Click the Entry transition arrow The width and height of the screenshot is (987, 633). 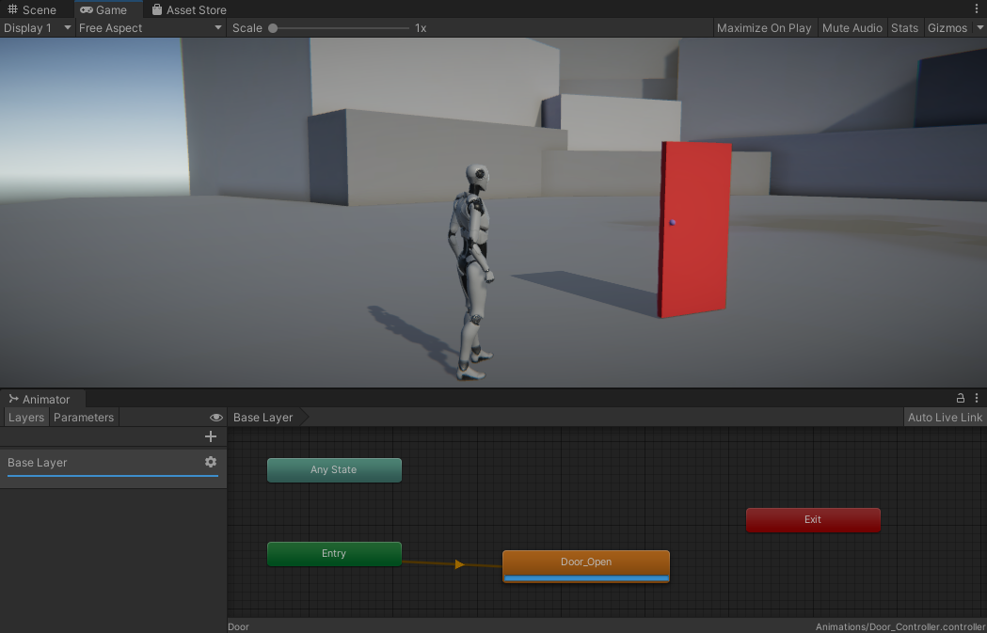pos(459,564)
